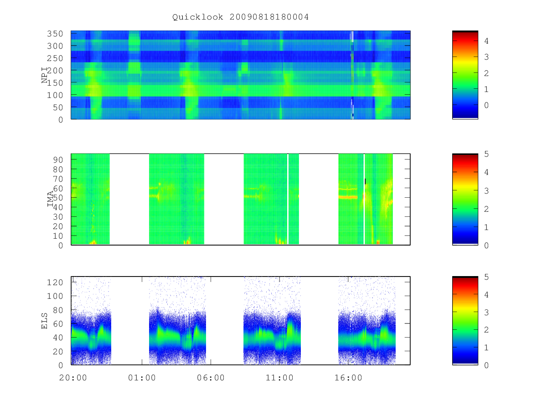Click the IMA axis label
The width and height of the screenshot is (547, 410).
coord(50,199)
